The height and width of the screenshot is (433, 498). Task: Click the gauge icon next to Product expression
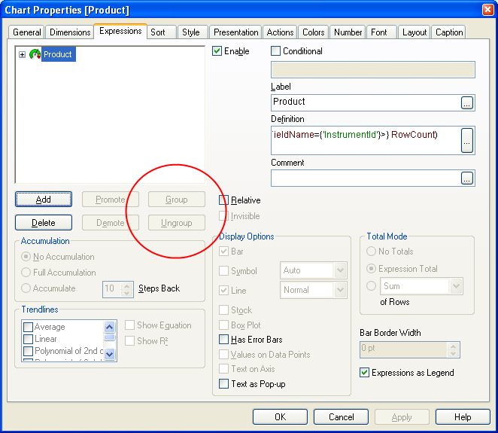(x=35, y=54)
